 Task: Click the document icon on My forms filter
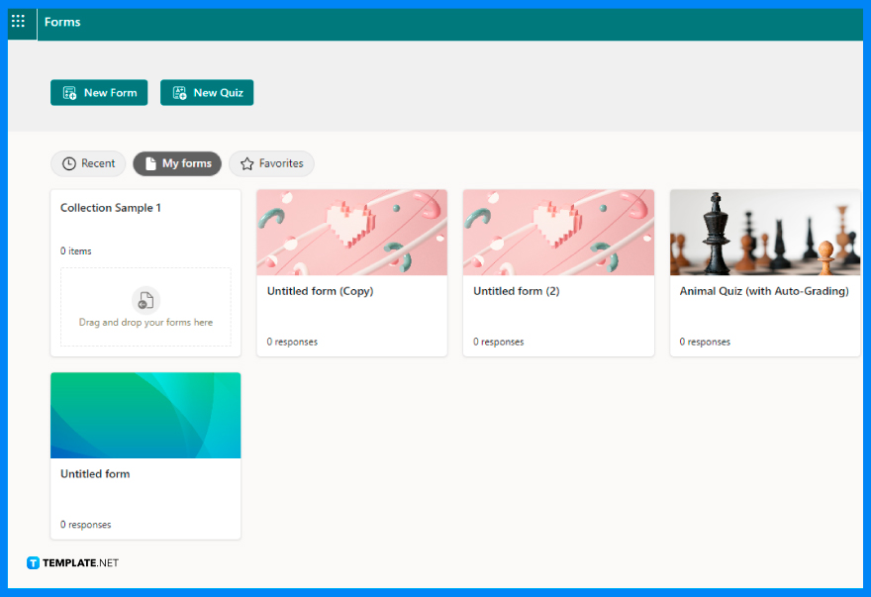point(149,163)
